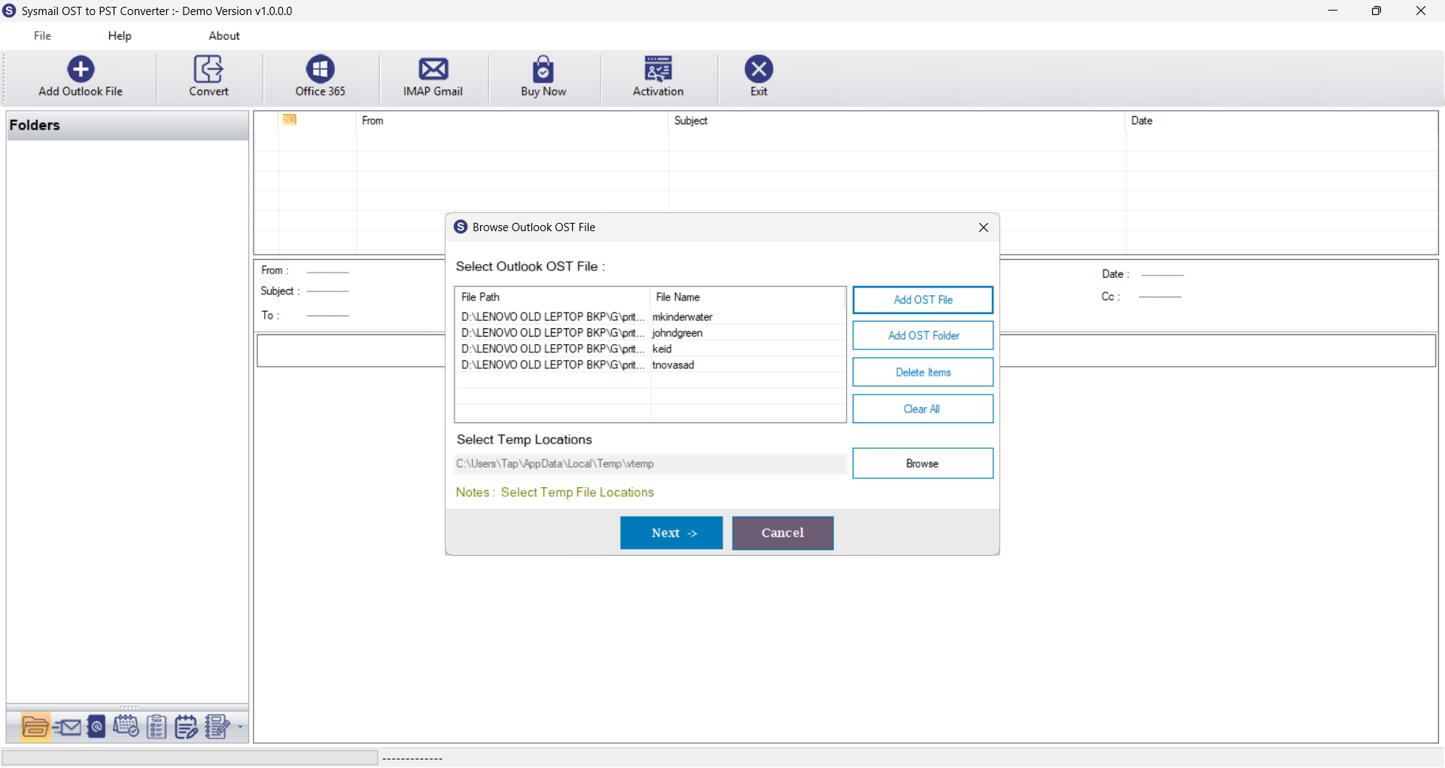
Task: Select the johndgreen file row
Action: coord(650,333)
